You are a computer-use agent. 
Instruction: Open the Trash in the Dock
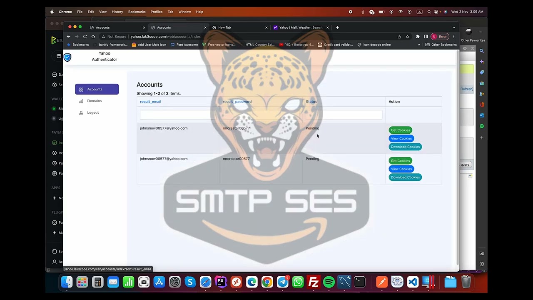(x=466, y=282)
